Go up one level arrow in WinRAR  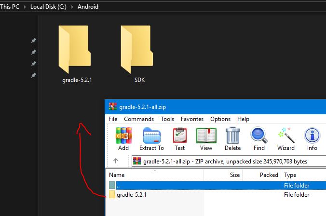(x=116, y=161)
